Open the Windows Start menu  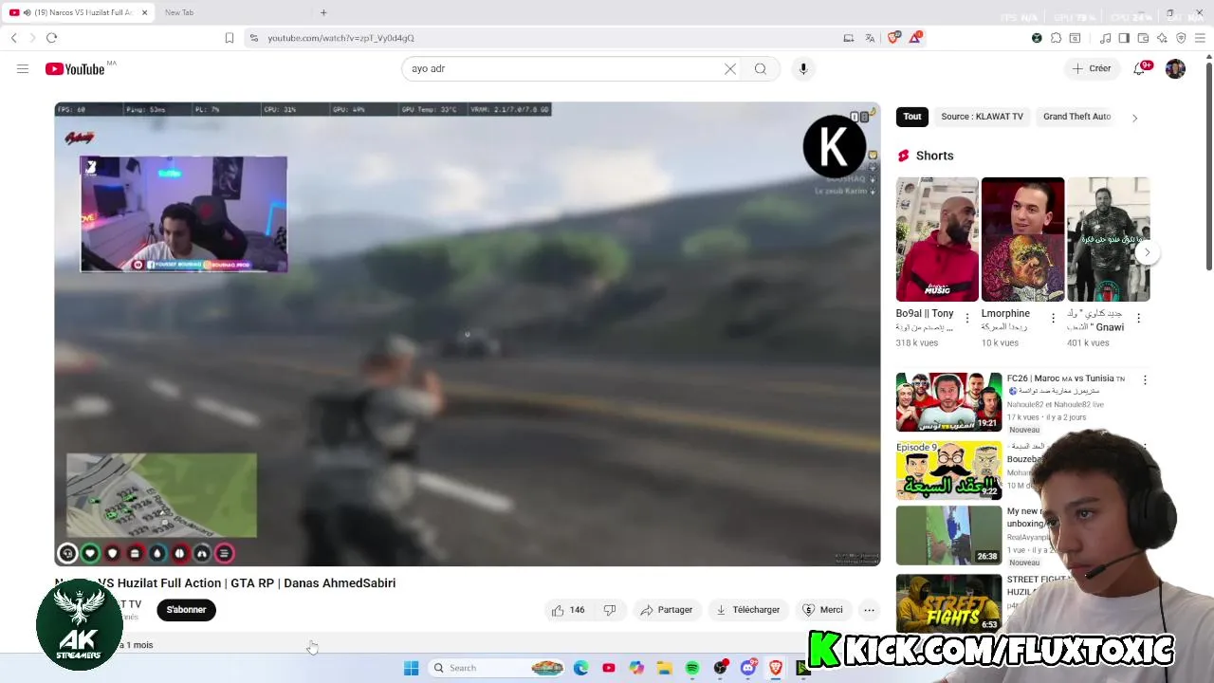(x=411, y=668)
